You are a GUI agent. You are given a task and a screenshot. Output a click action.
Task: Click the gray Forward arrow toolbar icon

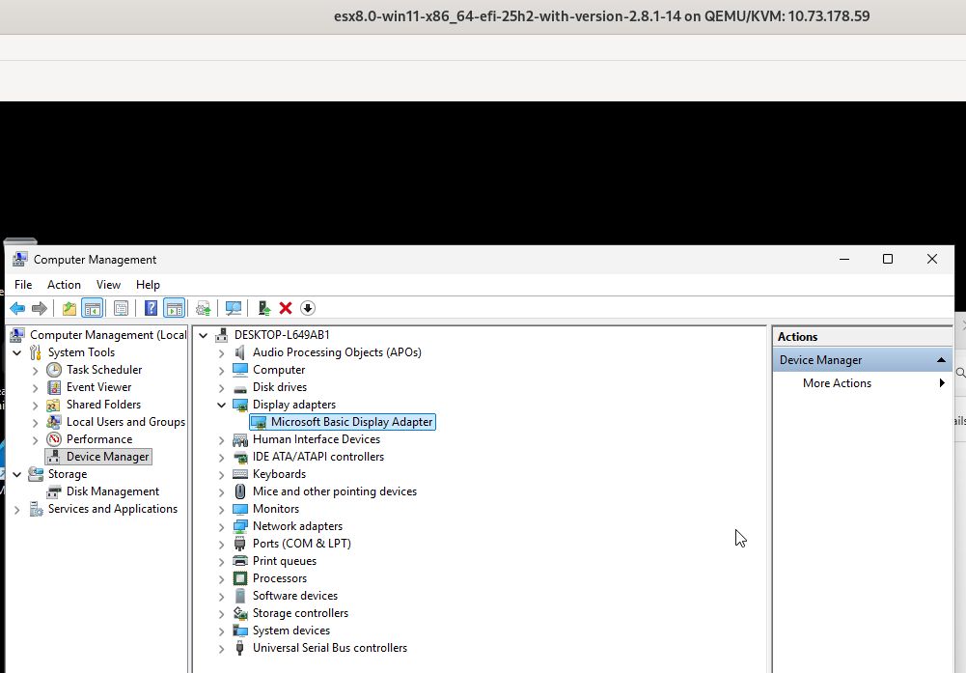point(40,308)
